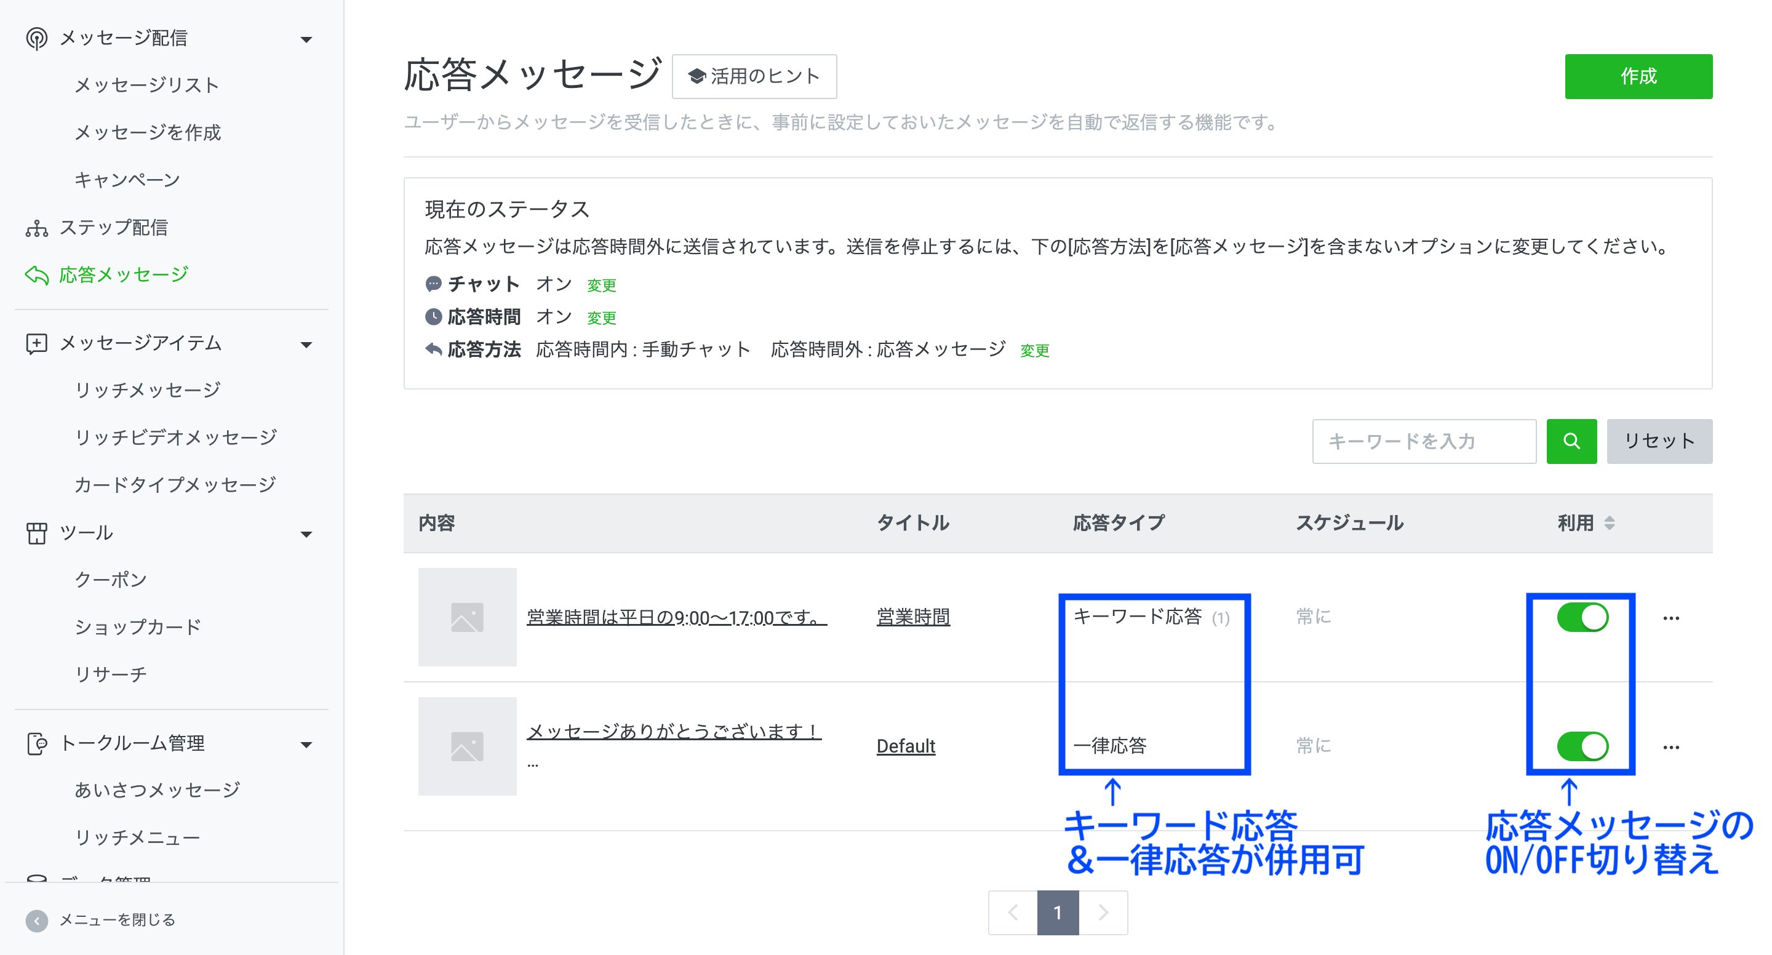Collapse the トークルーム管理 section arrow
This screenshot has height=955, width=1772.
(307, 745)
